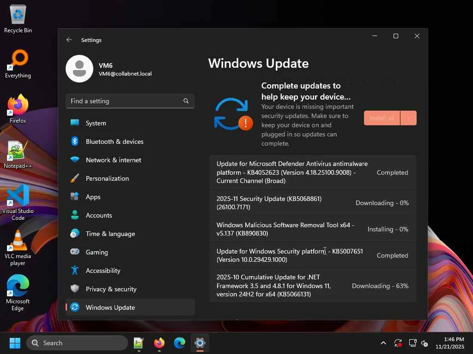The width and height of the screenshot is (473, 354).
Task: Click the network display tray icon
Action: click(412, 343)
